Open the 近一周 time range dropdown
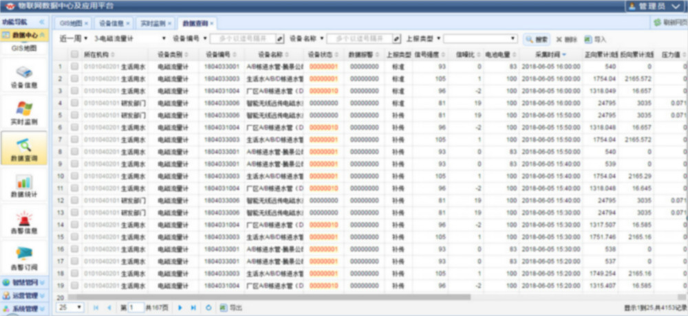 69,39
